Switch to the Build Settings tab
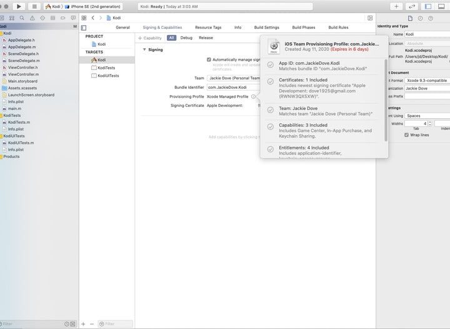The width and height of the screenshot is (450, 329). 267,28
